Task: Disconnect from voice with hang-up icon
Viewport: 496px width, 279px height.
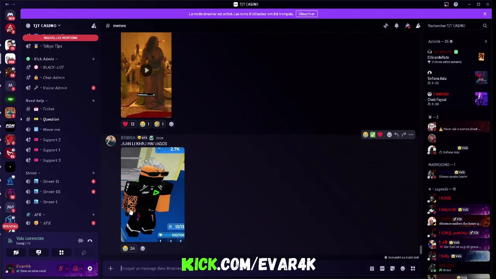Action: [x=90, y=241]
